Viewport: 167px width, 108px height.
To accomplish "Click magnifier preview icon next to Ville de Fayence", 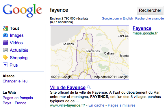I will tap(89, 87).
